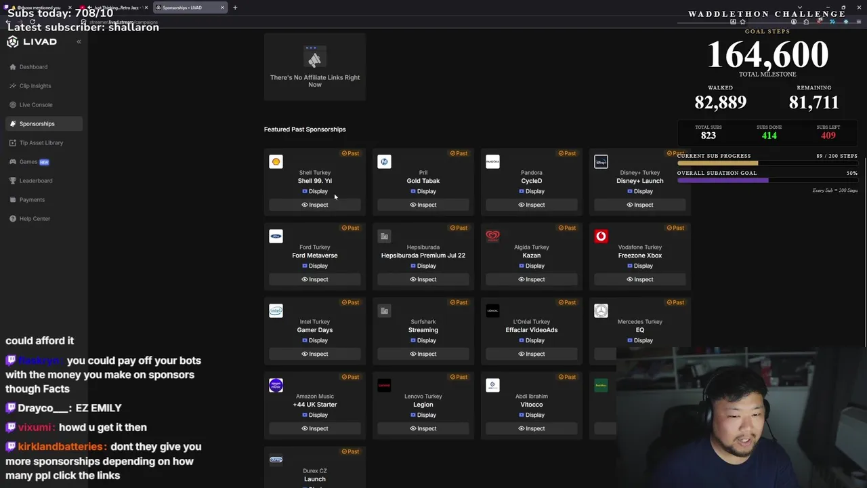Click the Algida Turkey brand logo

click(x=492, y=236)
